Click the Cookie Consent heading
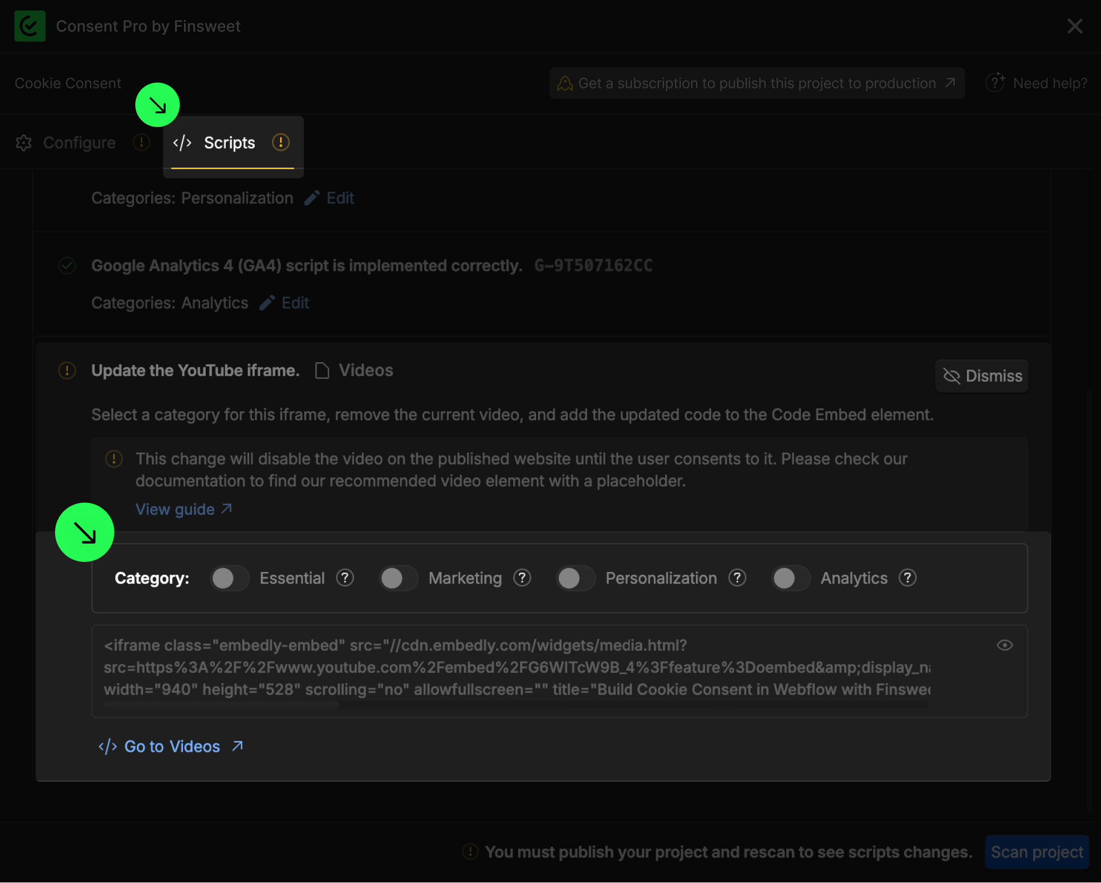1101x883 pixels. (x=68, y=83)
